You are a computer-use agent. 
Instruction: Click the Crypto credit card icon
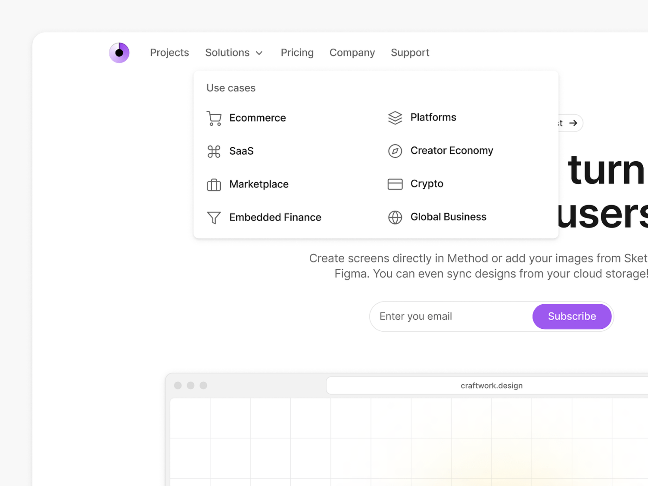[x=395, y=184]
